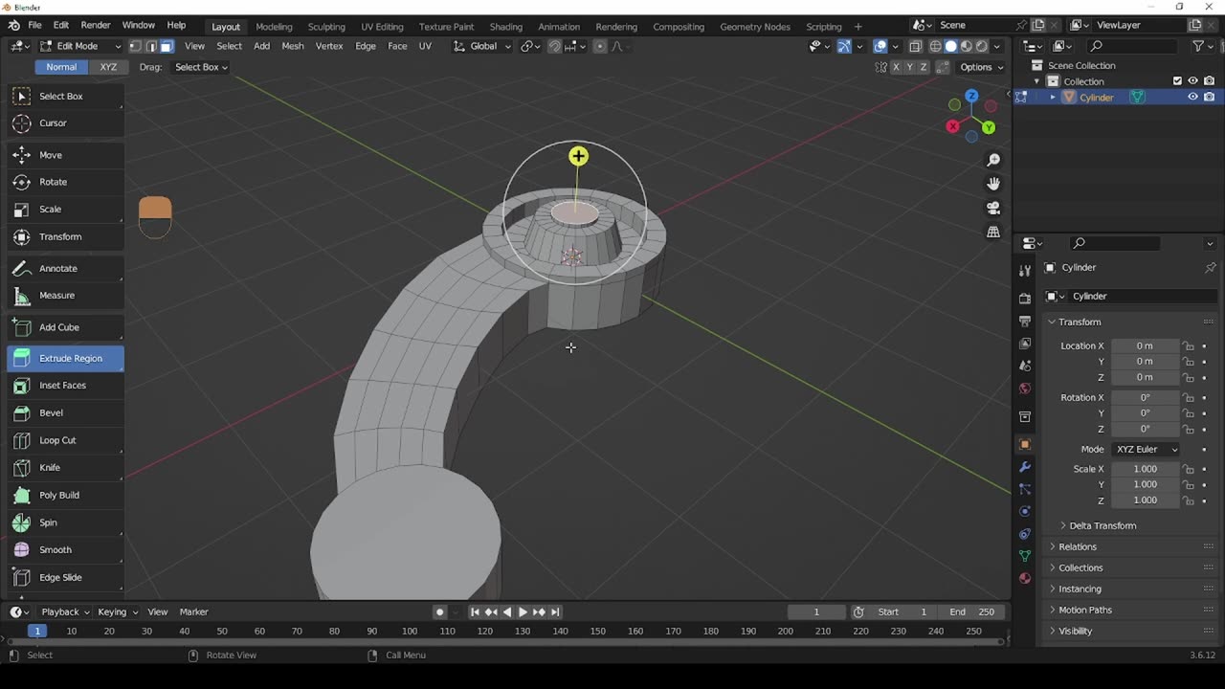Open the Render menu

click(x=96, y=25)
